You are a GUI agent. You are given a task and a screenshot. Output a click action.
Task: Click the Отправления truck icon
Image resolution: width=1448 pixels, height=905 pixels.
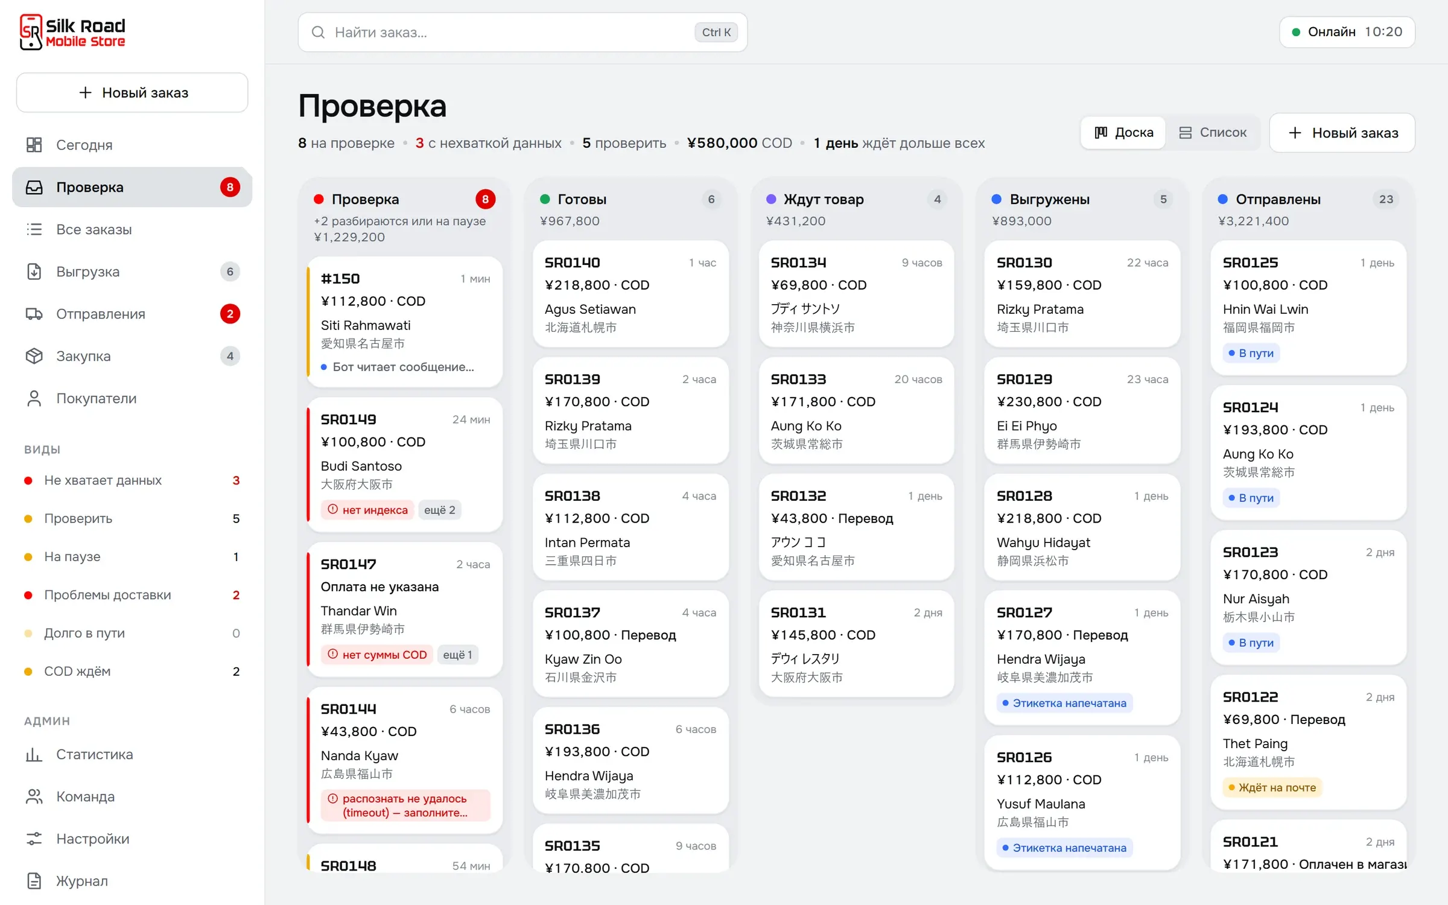(x=34, y=314)
